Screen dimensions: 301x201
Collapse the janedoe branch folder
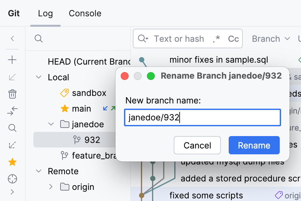tap(51, 124)
